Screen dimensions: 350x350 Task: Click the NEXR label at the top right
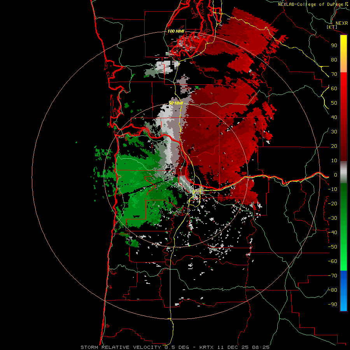pos(341,23)
